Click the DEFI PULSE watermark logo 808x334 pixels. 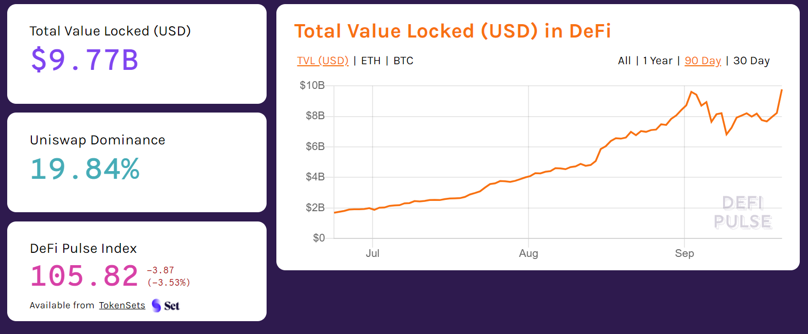[743, 212]
